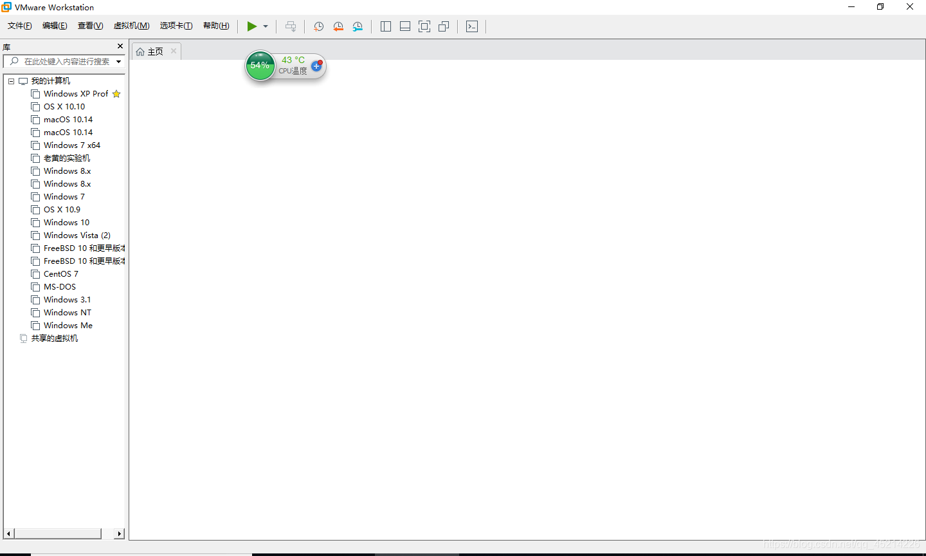The height and width of the screenshot is (556, 926).
Task: Open the 选项卡(T) menu
Action: point(176,26)
